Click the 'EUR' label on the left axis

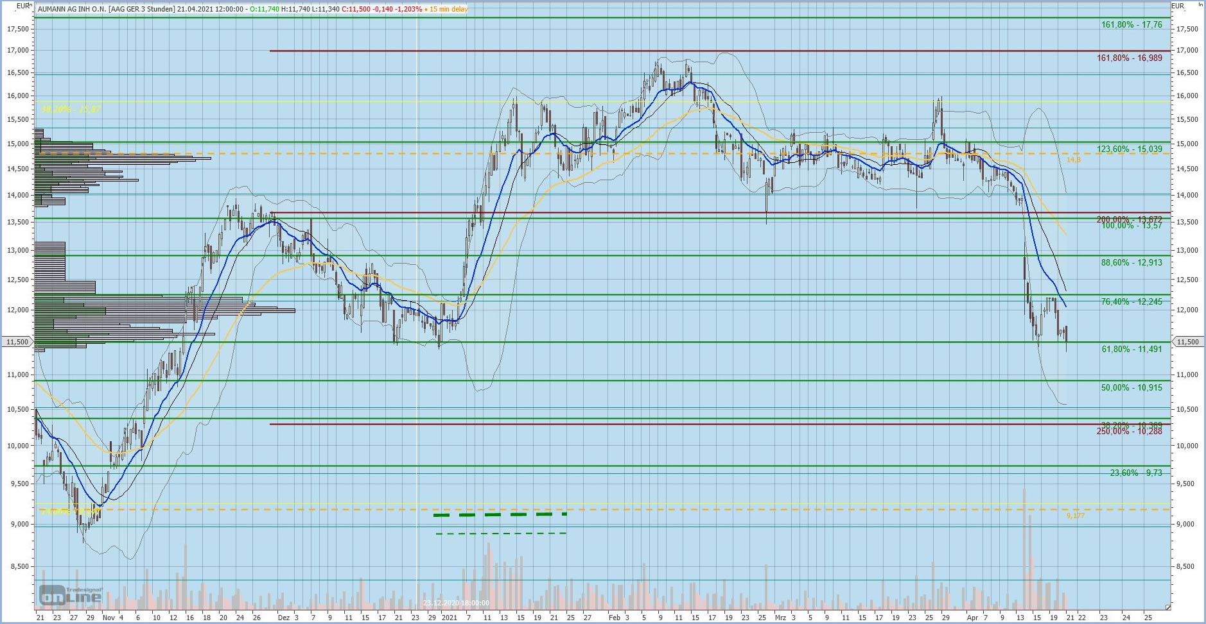23,6
